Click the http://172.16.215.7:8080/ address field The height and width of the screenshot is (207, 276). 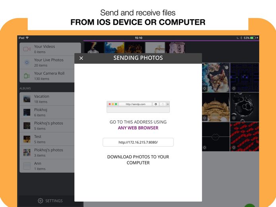pyautogui.click(x=138, y=142)
